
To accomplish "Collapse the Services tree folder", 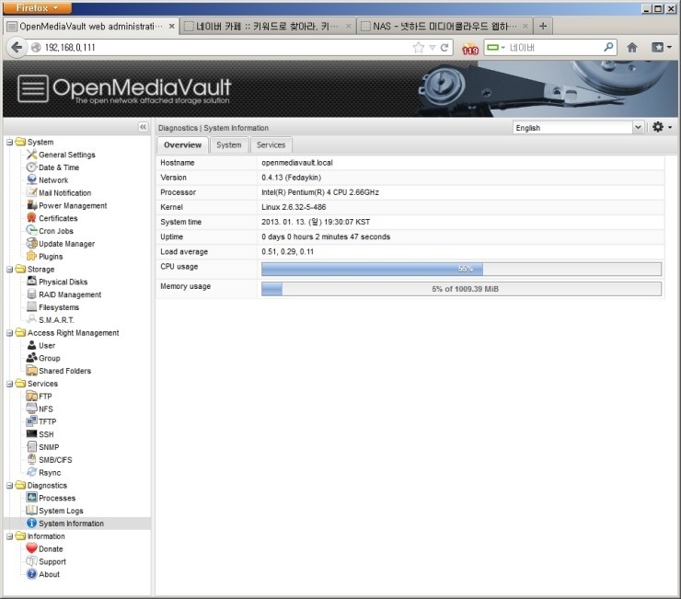I will click(9, 384).
